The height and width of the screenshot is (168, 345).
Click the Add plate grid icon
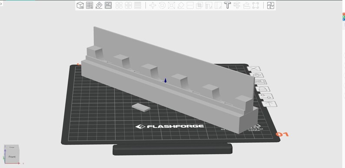coord(90,5)
